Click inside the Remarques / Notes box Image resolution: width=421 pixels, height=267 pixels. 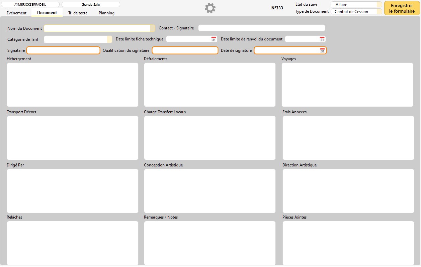[209, 243]
